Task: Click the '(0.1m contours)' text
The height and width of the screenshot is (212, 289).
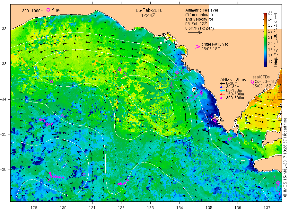Action: tap(199, 15)
